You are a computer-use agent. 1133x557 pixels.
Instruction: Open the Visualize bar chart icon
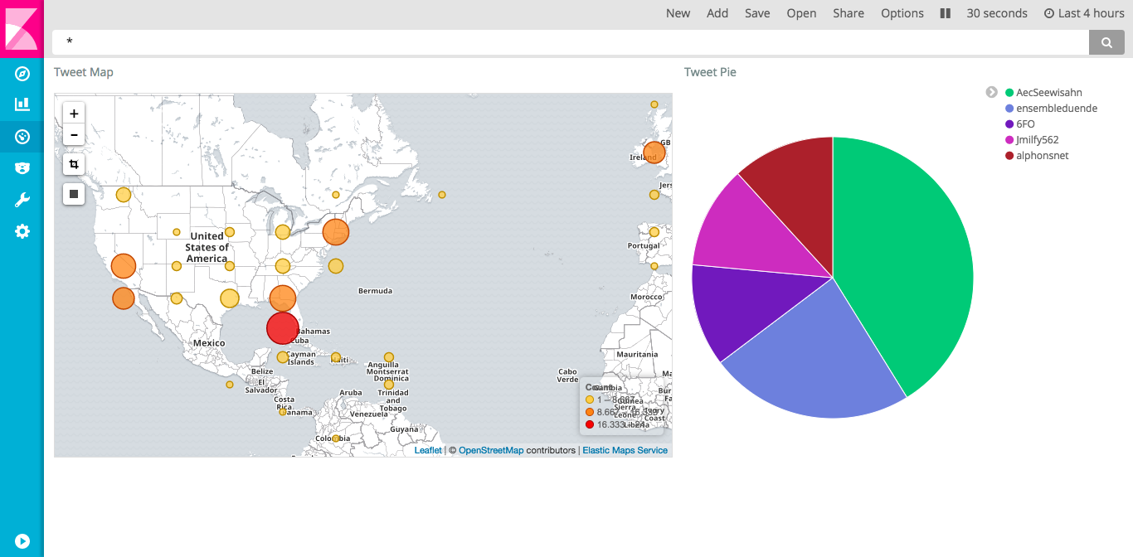coord(22,104)
